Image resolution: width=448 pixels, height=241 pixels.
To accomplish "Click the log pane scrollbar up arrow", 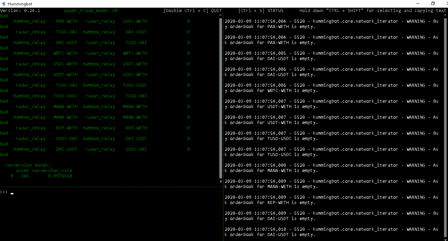I will [446, 16].
